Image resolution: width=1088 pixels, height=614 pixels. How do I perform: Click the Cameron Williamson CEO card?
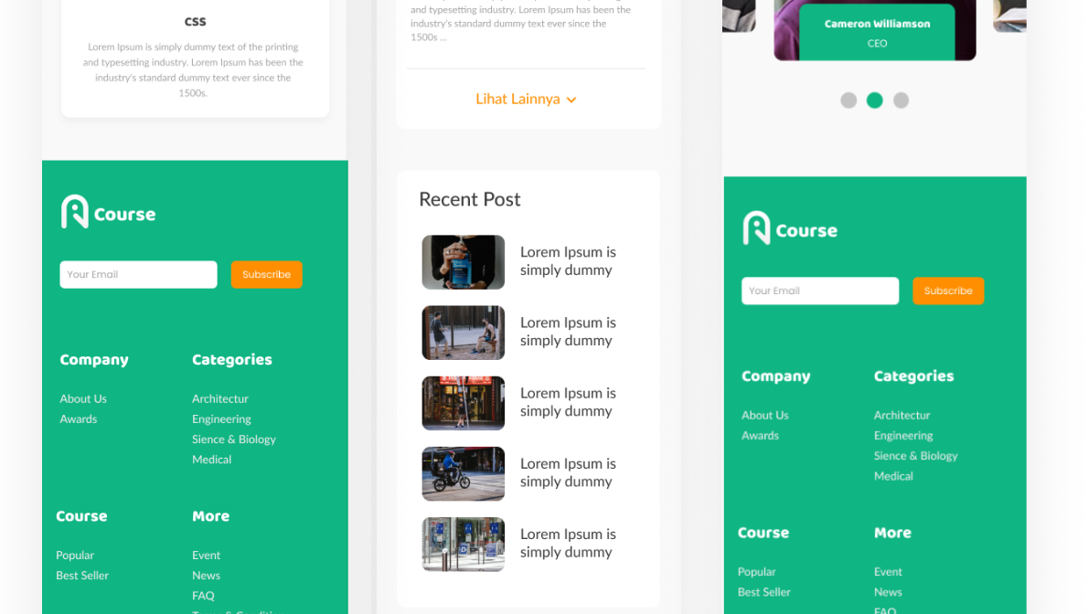876,32
